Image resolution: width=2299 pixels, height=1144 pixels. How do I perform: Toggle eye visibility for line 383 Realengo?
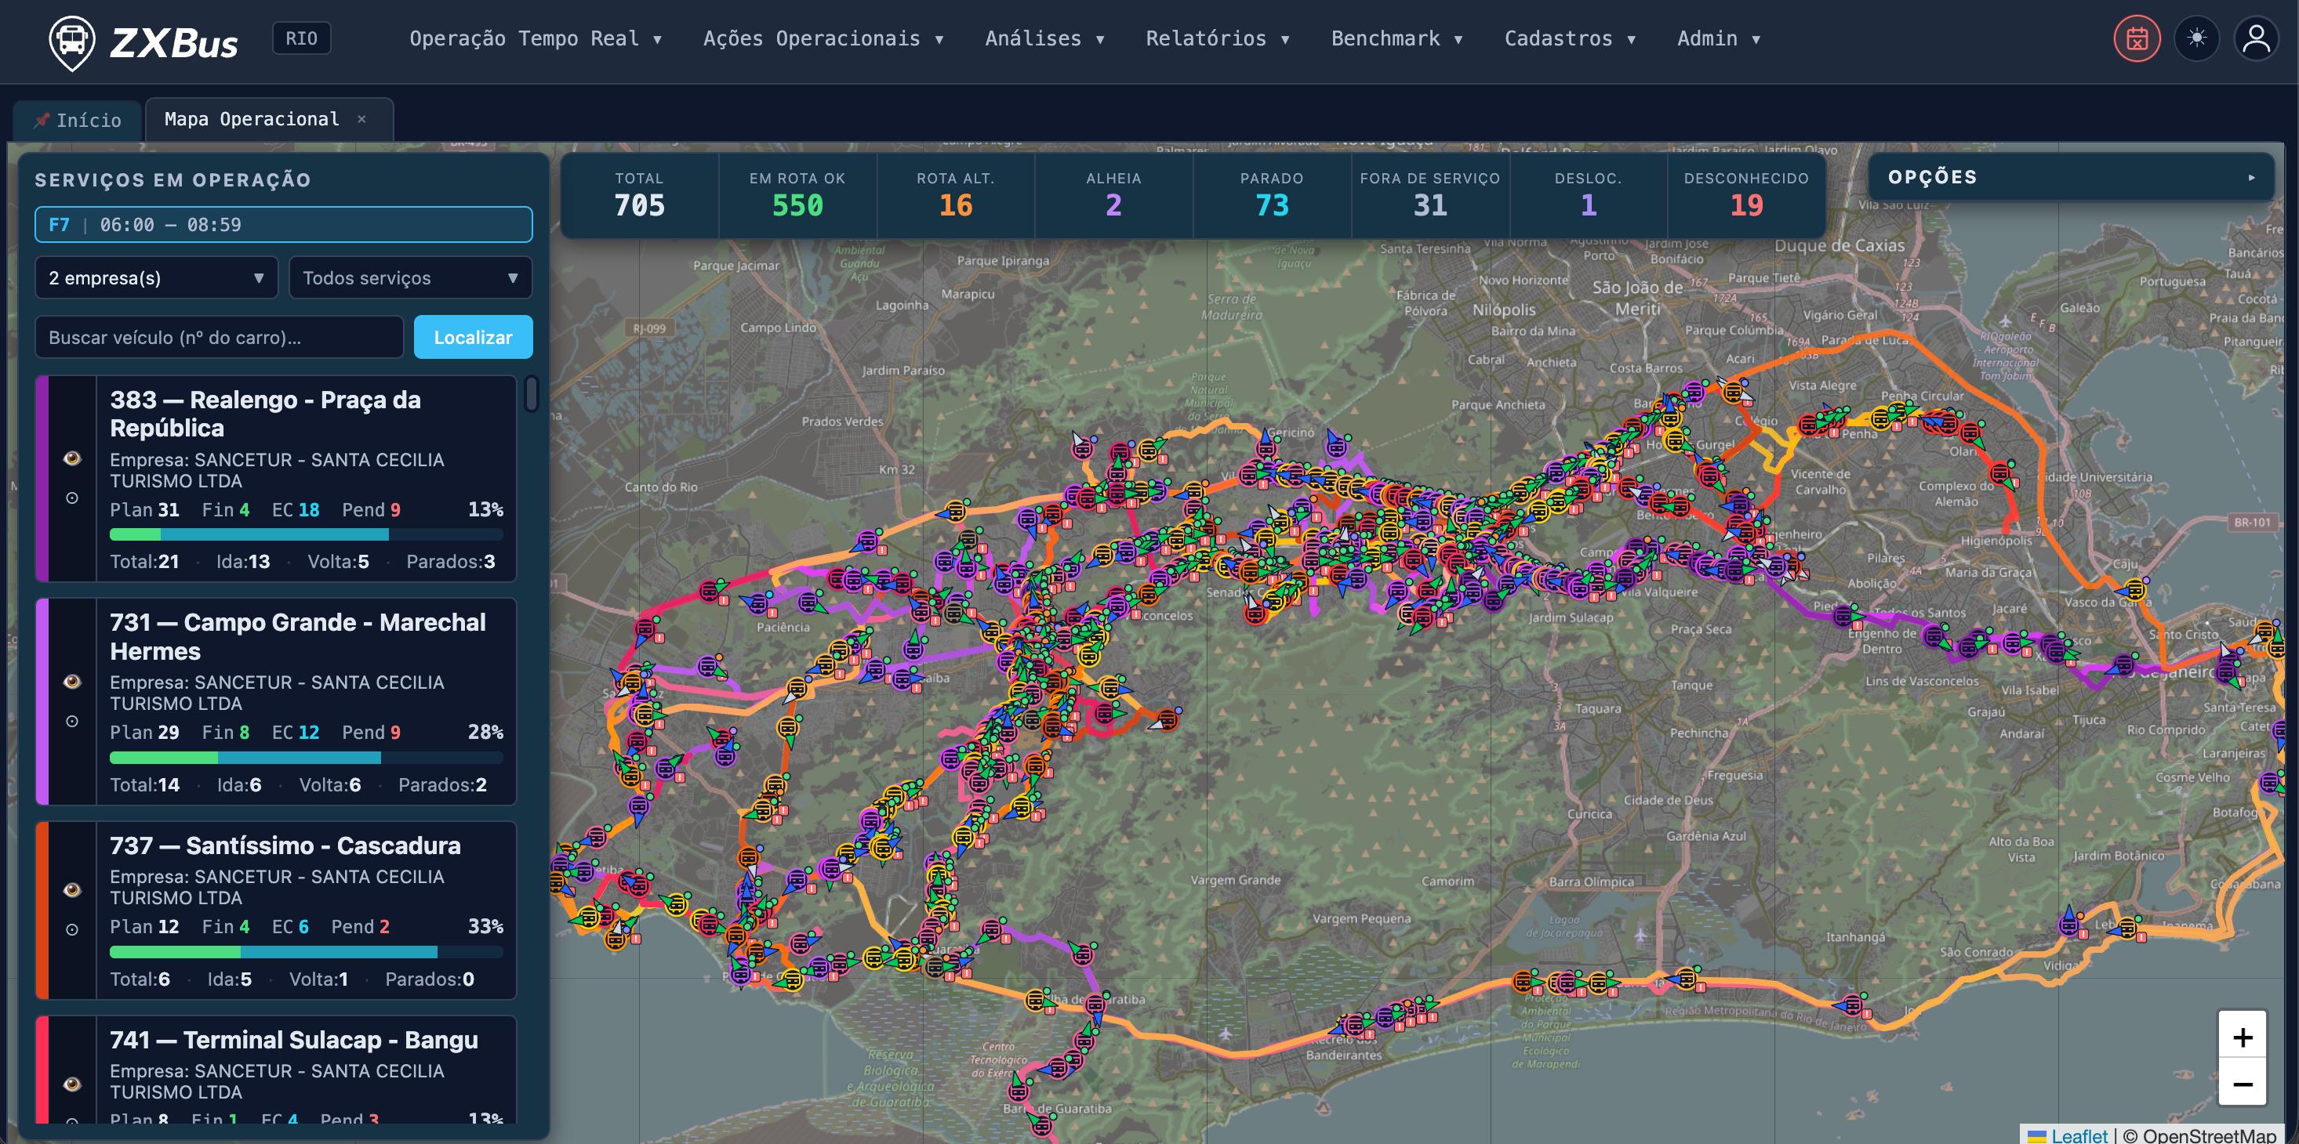[x=72, y=458]
